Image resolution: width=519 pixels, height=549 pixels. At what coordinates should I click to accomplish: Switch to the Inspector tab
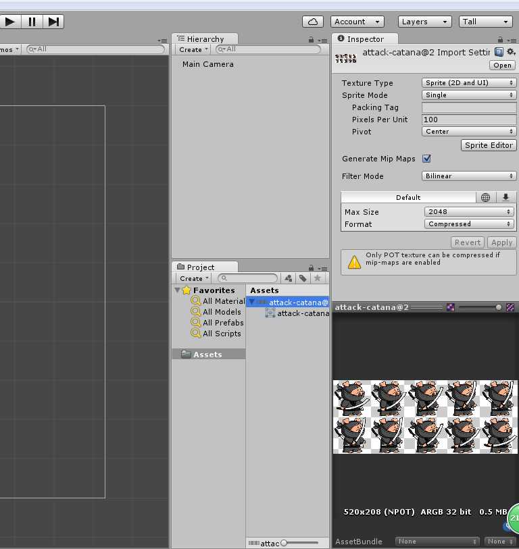pyautogui.click(x=365, y=39)
